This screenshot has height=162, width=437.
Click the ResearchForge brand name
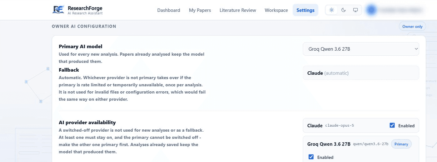click(x=85, y=8)
